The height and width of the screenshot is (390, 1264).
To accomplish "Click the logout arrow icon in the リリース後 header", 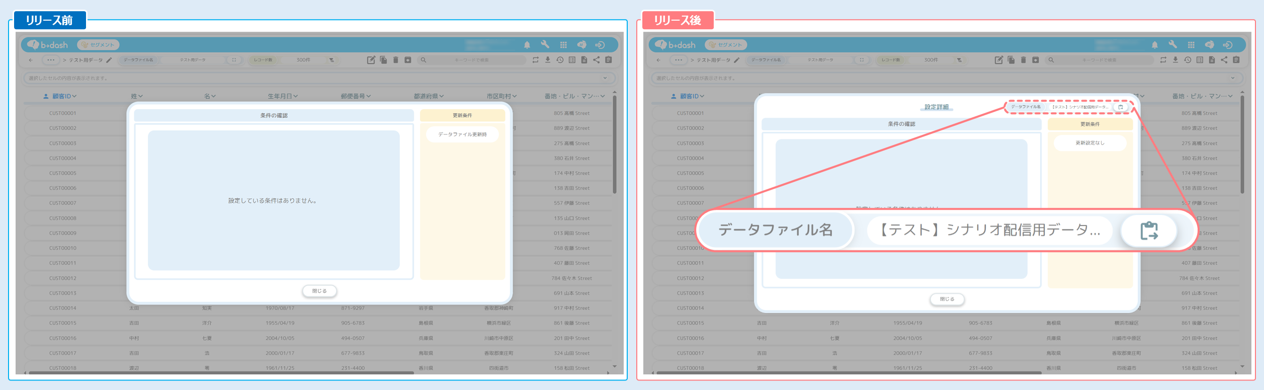I will click(x=1227, y=45).
